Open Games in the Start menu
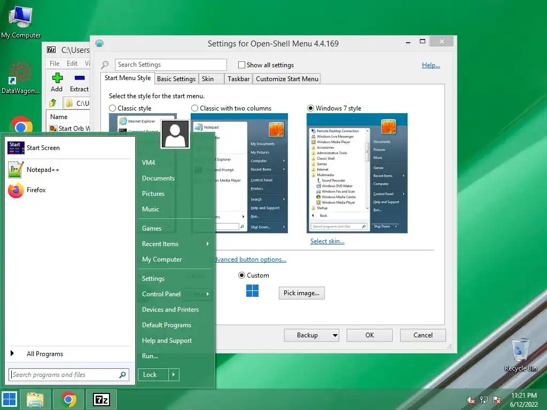 (x=175, y=228)
